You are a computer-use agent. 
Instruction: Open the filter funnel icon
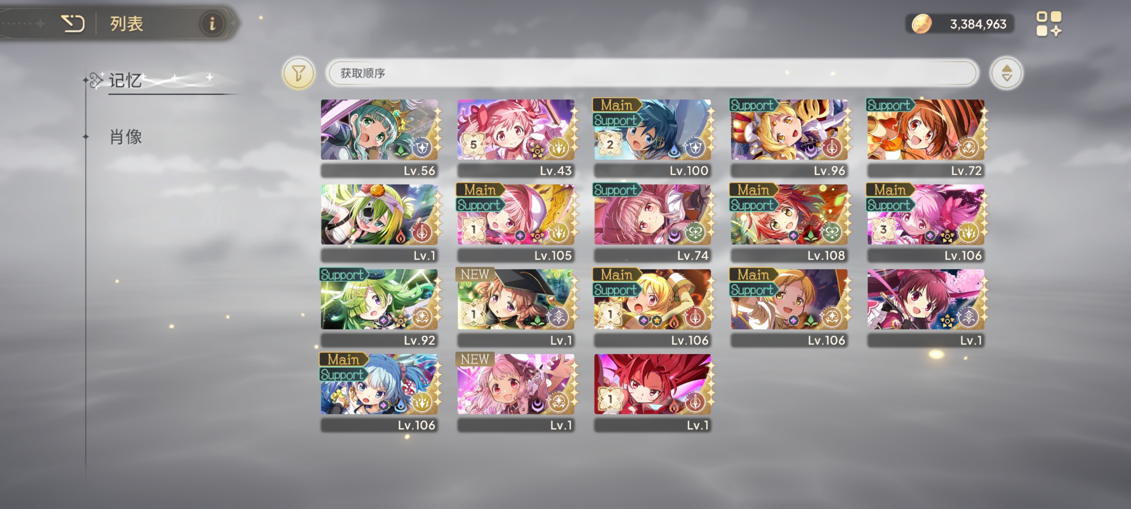tap(298, 73)
